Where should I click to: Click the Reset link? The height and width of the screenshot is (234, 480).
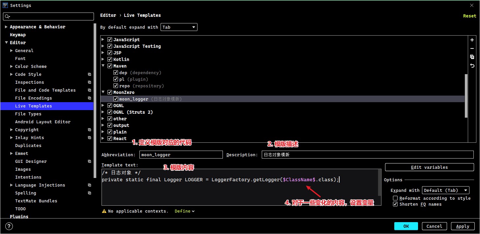[x=469, y=16]
